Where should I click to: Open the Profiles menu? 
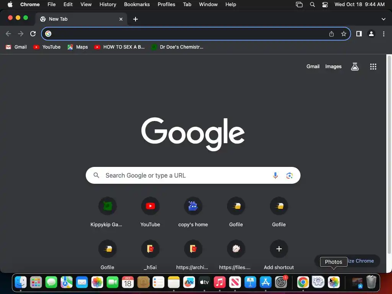tap(166, 5)
